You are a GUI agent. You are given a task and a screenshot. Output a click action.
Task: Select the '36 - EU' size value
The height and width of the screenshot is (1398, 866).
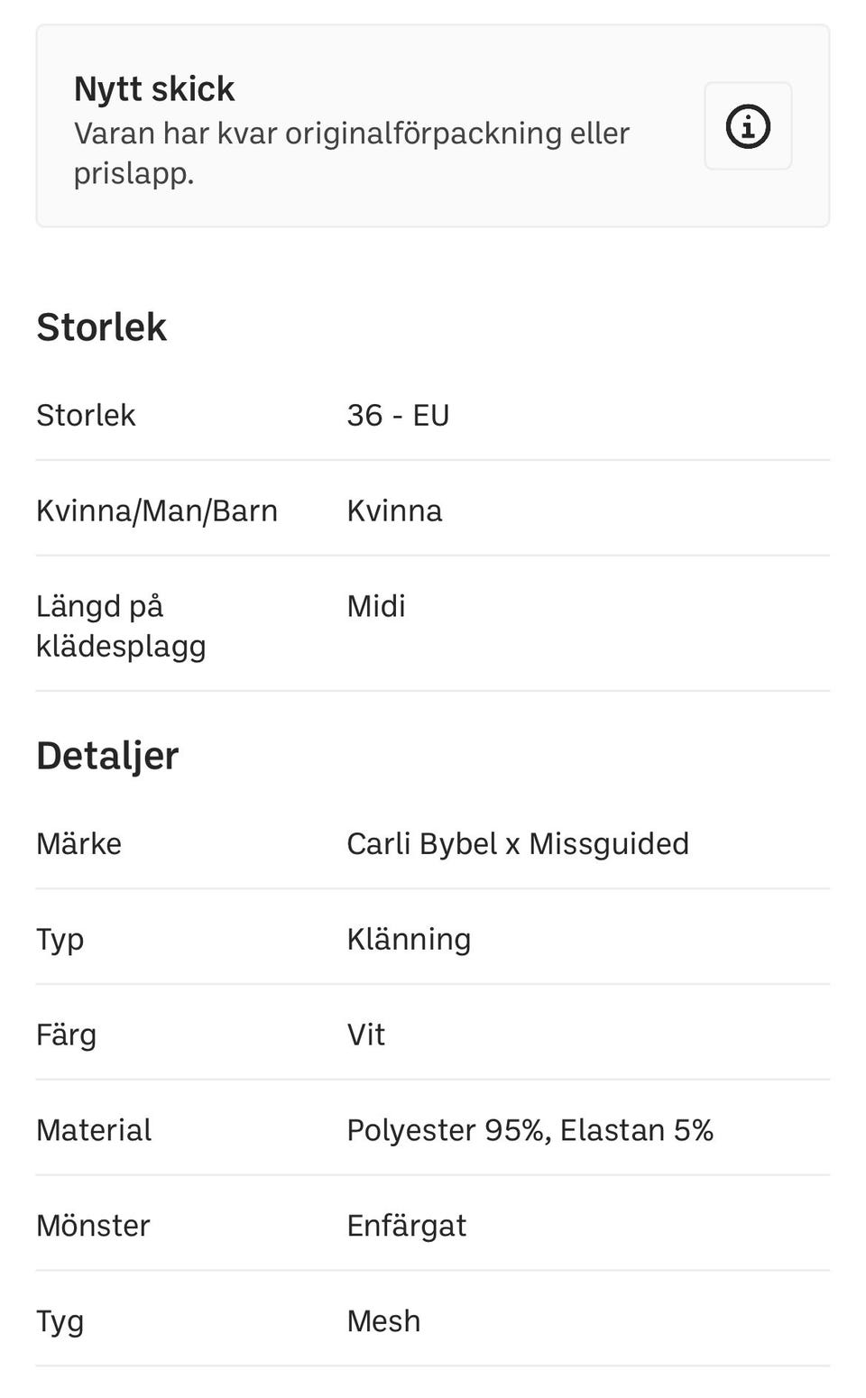click(x=398, y=415)
